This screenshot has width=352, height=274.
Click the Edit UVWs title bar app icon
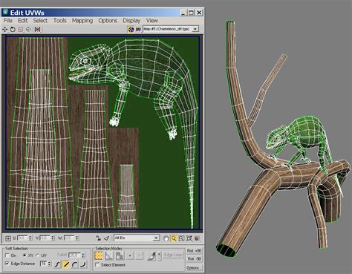tap(5, 13)
